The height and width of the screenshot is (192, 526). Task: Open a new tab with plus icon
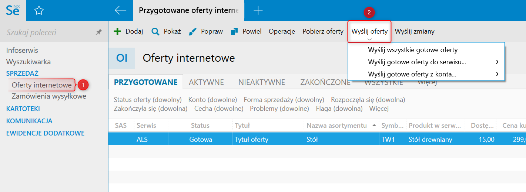pyautogui.click(x=258, y=10)
